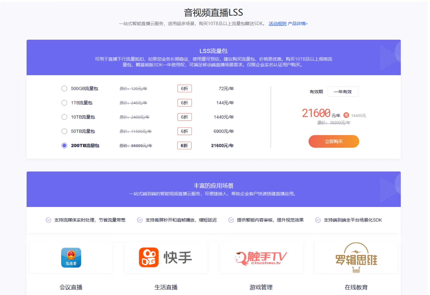
Task: Open the 产品详情 link
Action: click(x=298, y=24)
